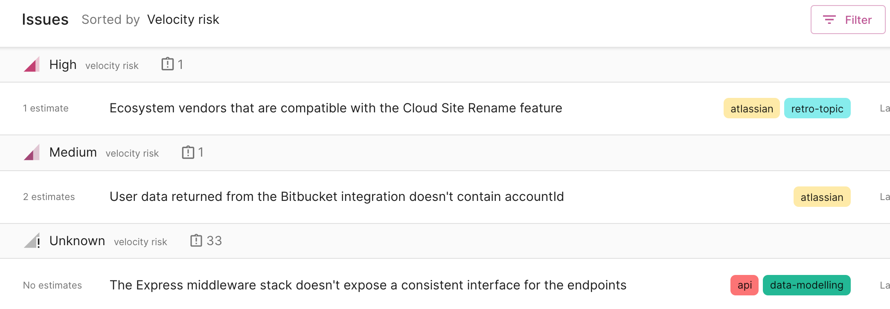Open the Filter button
The height and width of the screenshot is (309, 890).
click(847, 20)
